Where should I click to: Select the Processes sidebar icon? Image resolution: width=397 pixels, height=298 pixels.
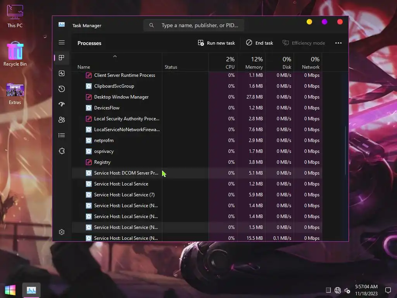click(62, 58)
